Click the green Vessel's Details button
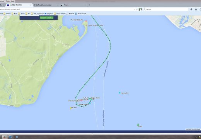The height and width of the screenshot is (139, 201). (x=46, y=18)
